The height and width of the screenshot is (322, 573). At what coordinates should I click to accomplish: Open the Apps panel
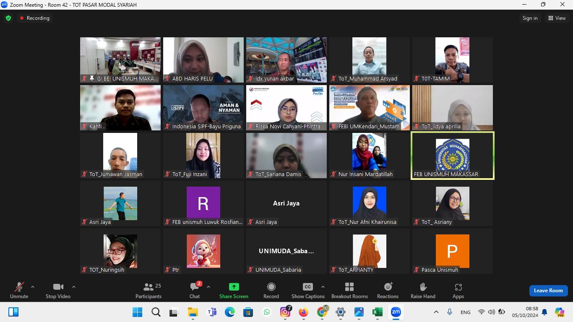pyautogui.click(x=458, y=290)
